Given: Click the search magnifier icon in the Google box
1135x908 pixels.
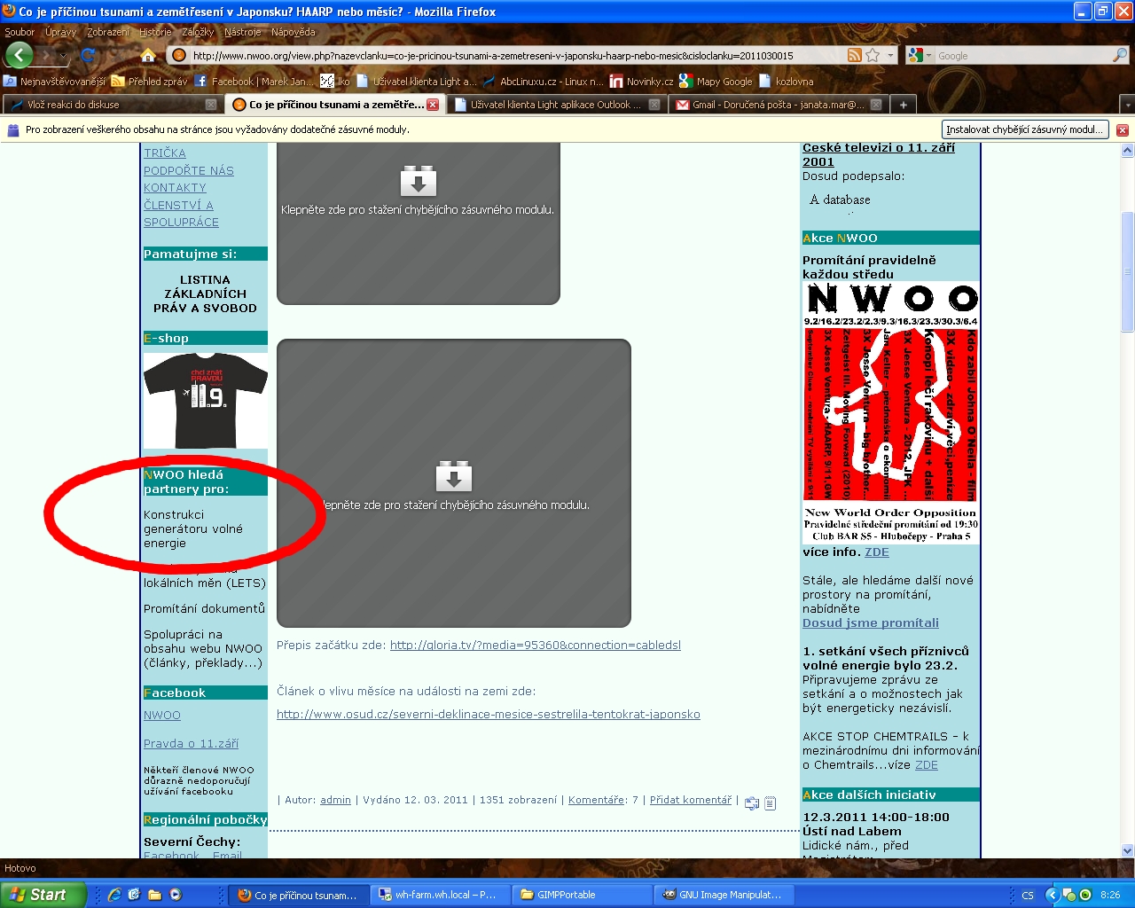Looking at the screenshot, I should 1120,55.
